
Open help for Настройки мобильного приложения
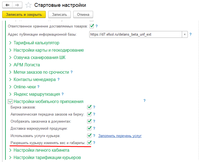pos(145,101)
